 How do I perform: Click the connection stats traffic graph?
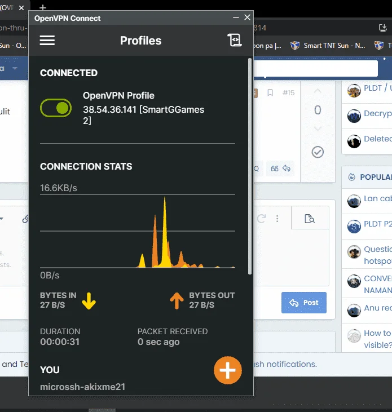pos(138,231)
